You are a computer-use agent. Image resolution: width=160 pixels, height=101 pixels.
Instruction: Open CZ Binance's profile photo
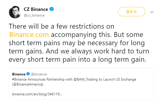pyautogui.click(x=15, y=12)
